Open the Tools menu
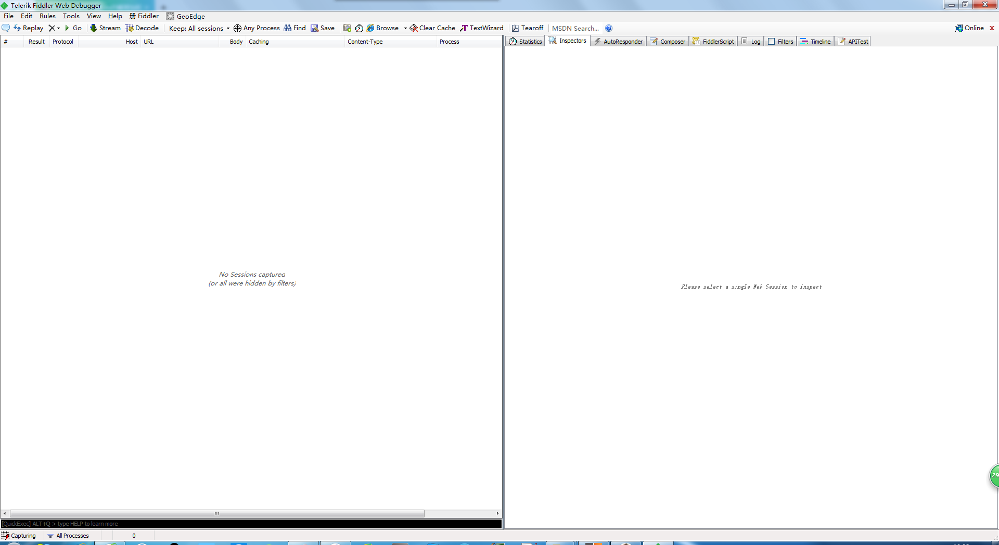The width and height of the screenshot is (999, 545). point(71,16)
